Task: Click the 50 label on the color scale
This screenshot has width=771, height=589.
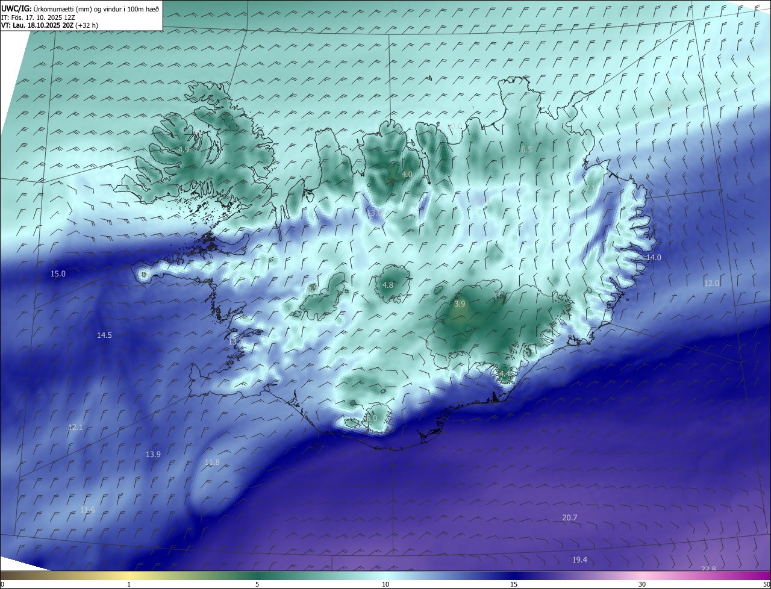Action: (766, 584)
